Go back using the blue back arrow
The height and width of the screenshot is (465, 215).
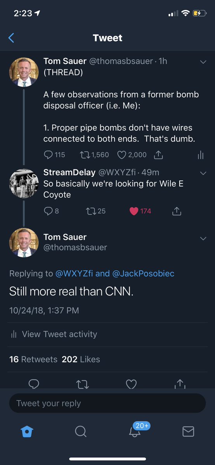11,38
